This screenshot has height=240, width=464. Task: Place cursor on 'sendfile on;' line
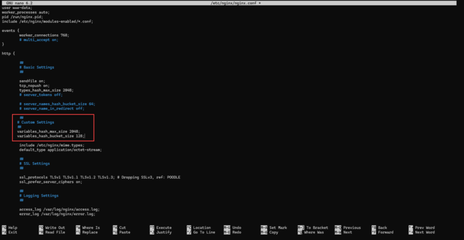[x=32, y=81]
